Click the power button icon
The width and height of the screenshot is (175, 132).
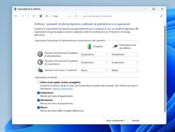(40, 54)
